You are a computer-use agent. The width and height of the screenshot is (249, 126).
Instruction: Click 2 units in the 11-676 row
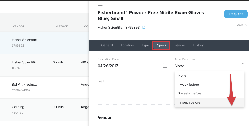(58, 62)
